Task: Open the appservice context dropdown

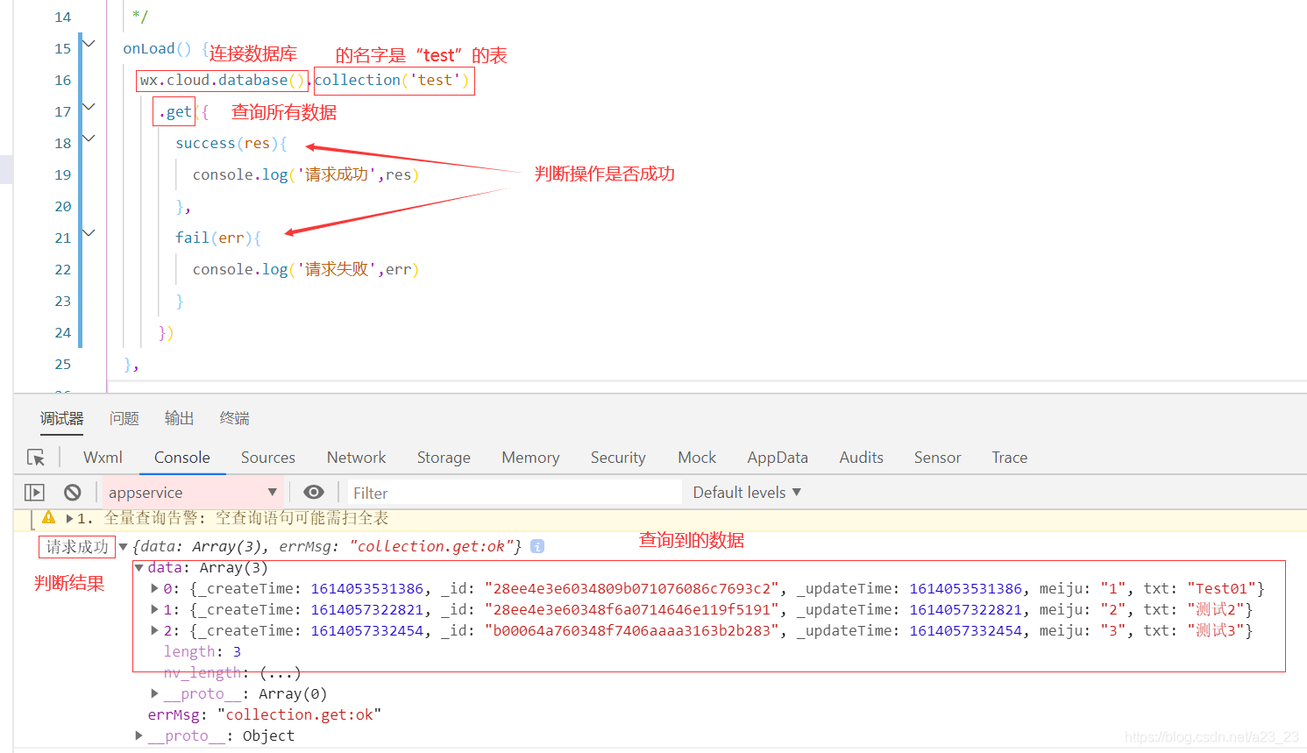Action: click(x=193, y=493)
